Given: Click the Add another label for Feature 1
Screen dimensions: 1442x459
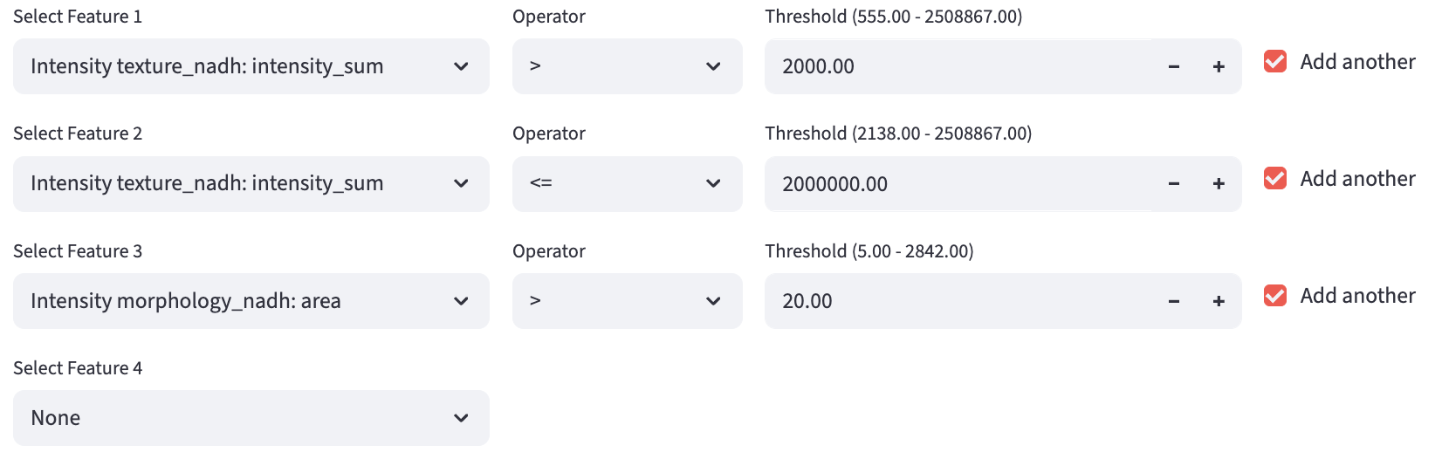Looking at the screenshot, I should click(x=1357, y=62).
